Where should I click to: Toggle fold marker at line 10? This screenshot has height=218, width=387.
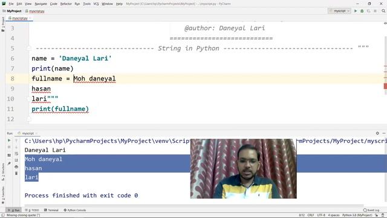[x=29, y=99]
